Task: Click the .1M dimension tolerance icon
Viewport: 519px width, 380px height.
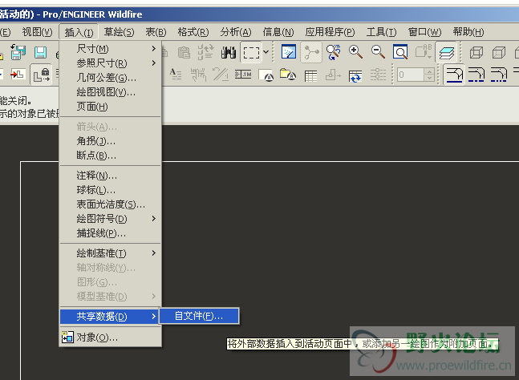Action: click(x=243, y=75)
